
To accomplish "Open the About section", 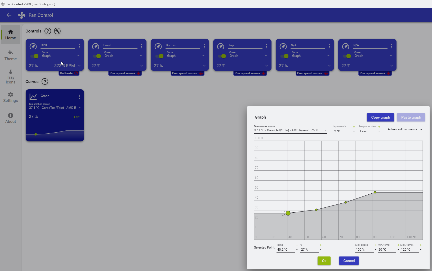I will (11, 118).
